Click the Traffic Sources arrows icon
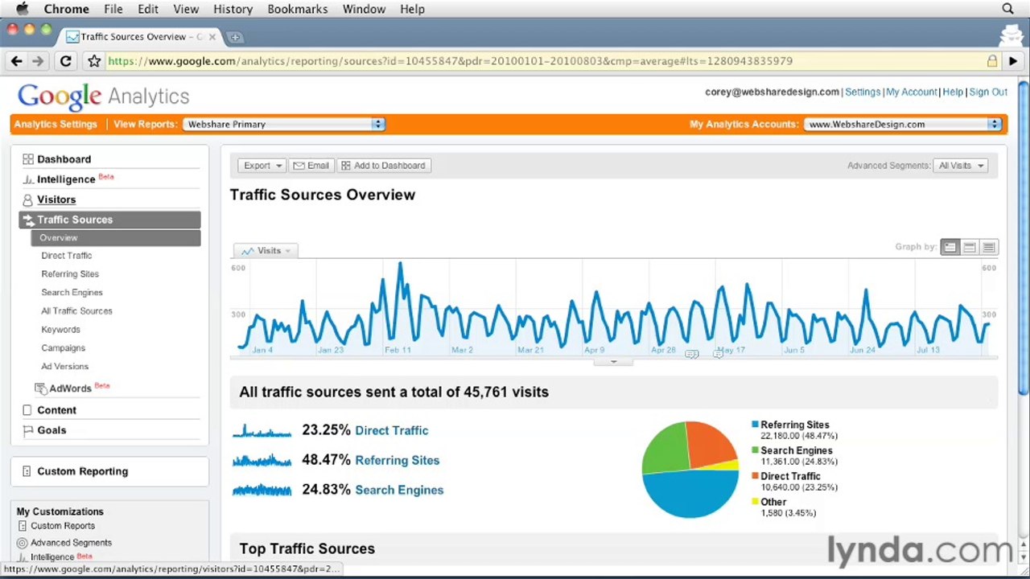 [x=28, y=220]
